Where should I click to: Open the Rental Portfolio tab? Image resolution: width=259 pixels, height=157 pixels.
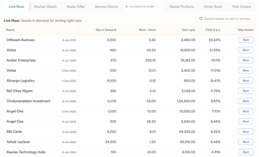[x=182, y=7]
